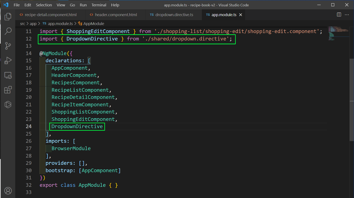Image resolution: width=354 pixels, height=198 pixels.
Task: Click the @NgModule decorator text
Action: [x=53, y=53]
